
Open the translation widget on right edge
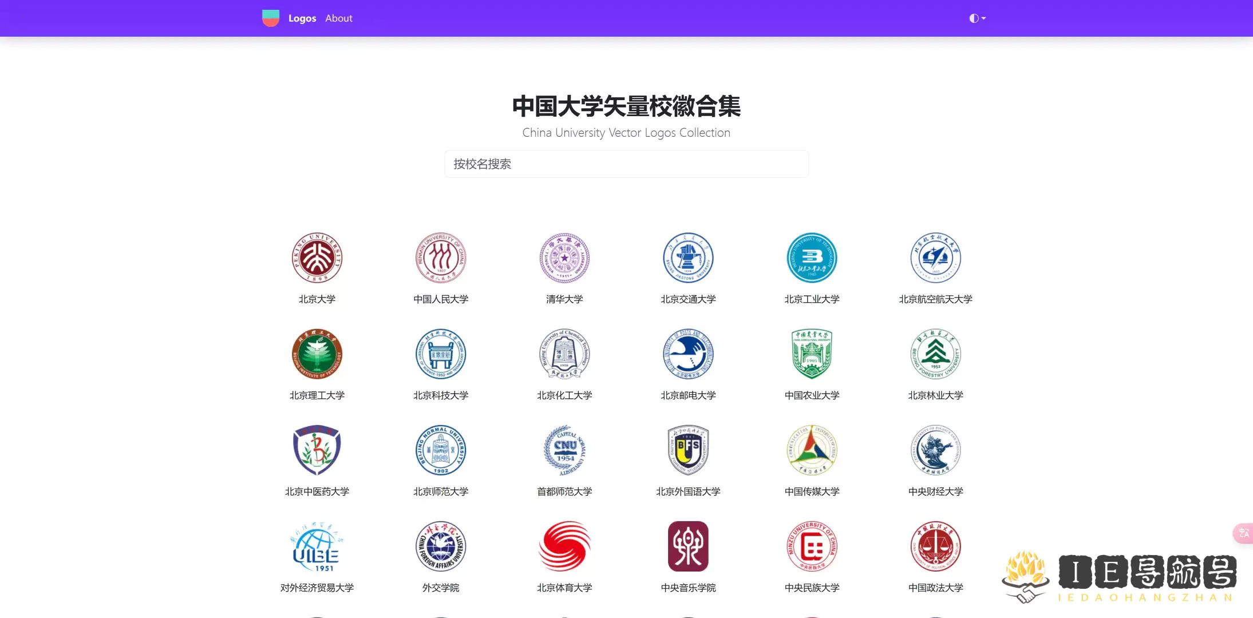coord(1243,533)
